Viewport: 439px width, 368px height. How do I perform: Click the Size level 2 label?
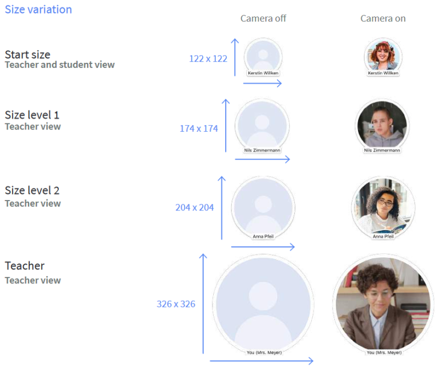[32, 191]
